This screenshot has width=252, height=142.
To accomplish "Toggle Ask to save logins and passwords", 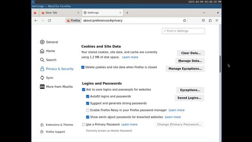I will (83, 90).
